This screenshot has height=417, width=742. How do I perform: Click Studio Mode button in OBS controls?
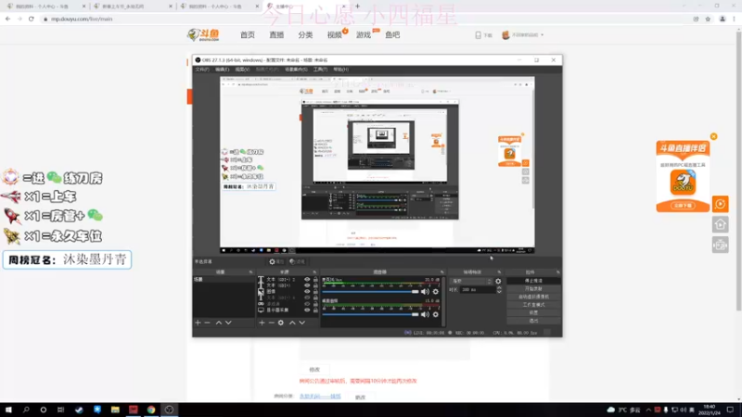pos(533,305)
